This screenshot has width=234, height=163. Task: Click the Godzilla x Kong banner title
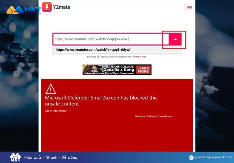(x=119, y=70)
